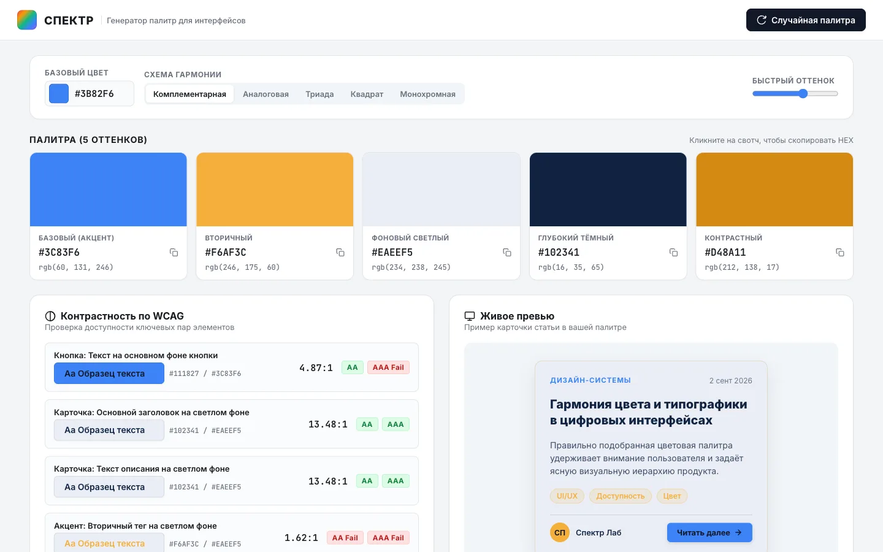This screenshot has width=883, height=552.
Task: Click the 1.62:1 contrast ratio value
Action: (301, 538)
